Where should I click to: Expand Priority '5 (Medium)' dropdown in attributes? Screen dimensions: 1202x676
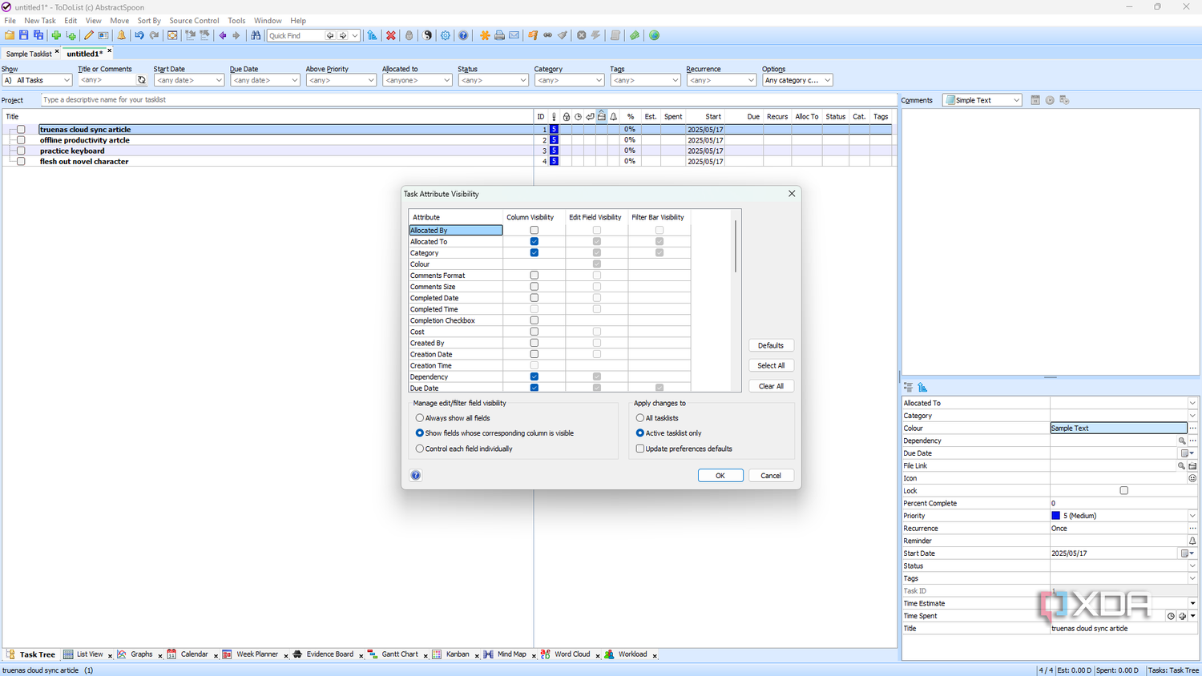tap(1192, 516)
